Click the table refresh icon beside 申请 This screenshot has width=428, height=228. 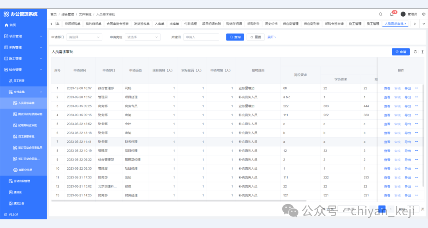coord(415,52)
